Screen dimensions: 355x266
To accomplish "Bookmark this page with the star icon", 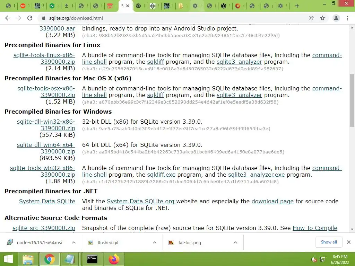I will click(x=322, y=18).
